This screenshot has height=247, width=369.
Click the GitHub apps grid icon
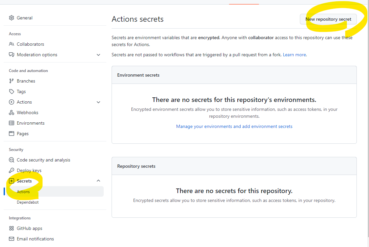11,228
